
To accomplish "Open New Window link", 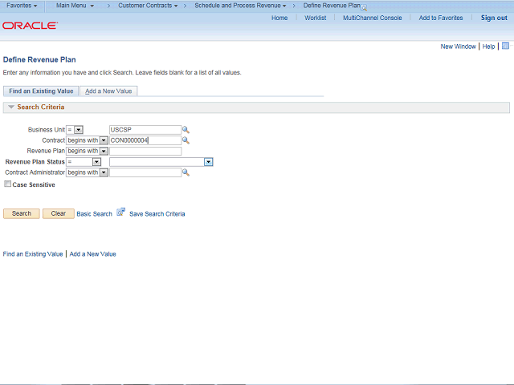I will [x=459, y=47].
